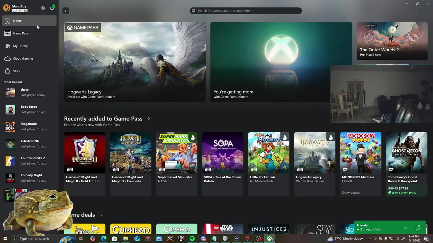Open skate. from Most Recent

tap(29, 92)
